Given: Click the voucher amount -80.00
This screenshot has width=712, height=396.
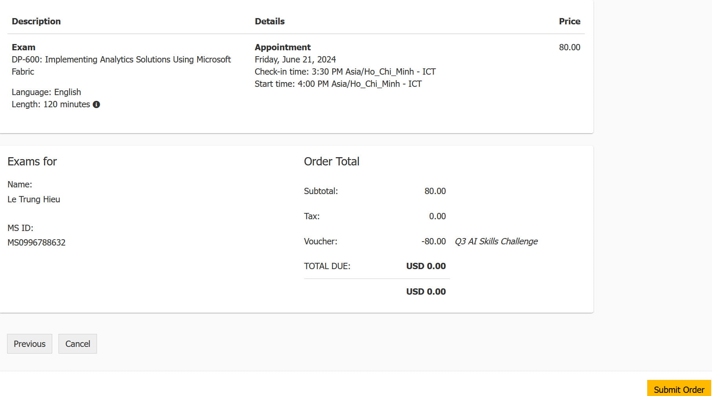Looking at the screenshot, I should click(433, 241).
